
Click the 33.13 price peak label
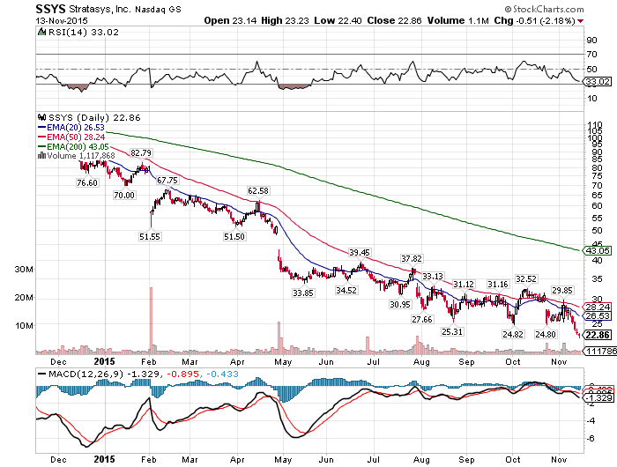click(x=433, y=277)
